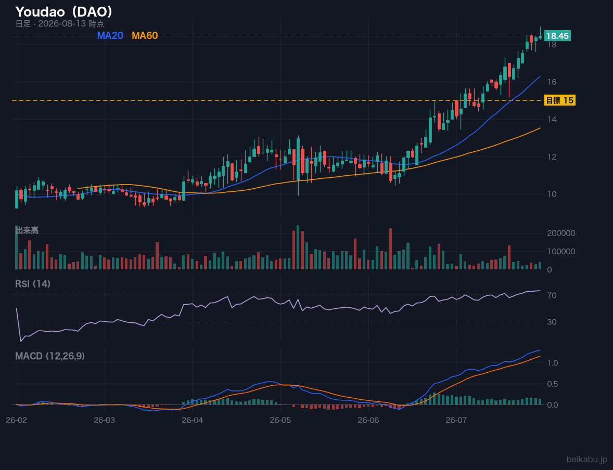Select the MA60 legend label
The height and width of the screenshot is (470, 613).
(145, 35)
